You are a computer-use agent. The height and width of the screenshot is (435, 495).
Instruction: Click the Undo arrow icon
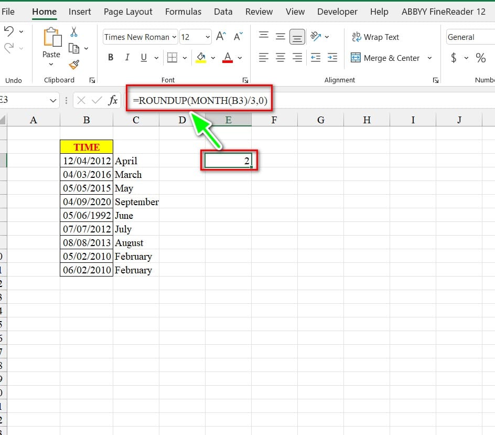(x=9, y=32)
